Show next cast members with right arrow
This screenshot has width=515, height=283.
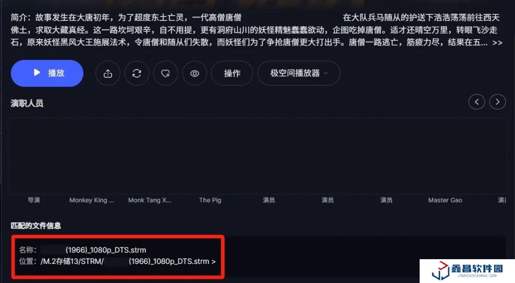pyautogui.click(x=497, y=102)
